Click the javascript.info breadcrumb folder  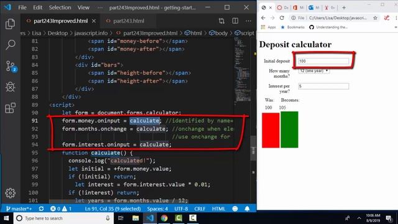tap(91, 33)
